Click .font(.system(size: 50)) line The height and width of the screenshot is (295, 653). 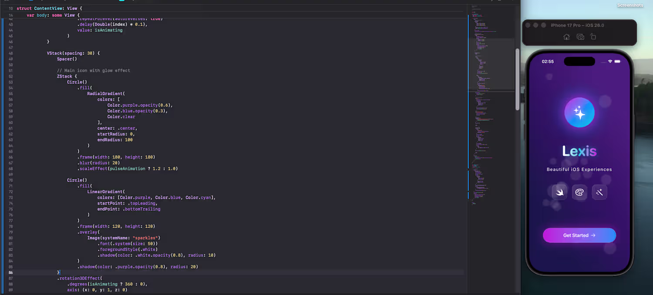pyautogui.click(x=128, y=244)
